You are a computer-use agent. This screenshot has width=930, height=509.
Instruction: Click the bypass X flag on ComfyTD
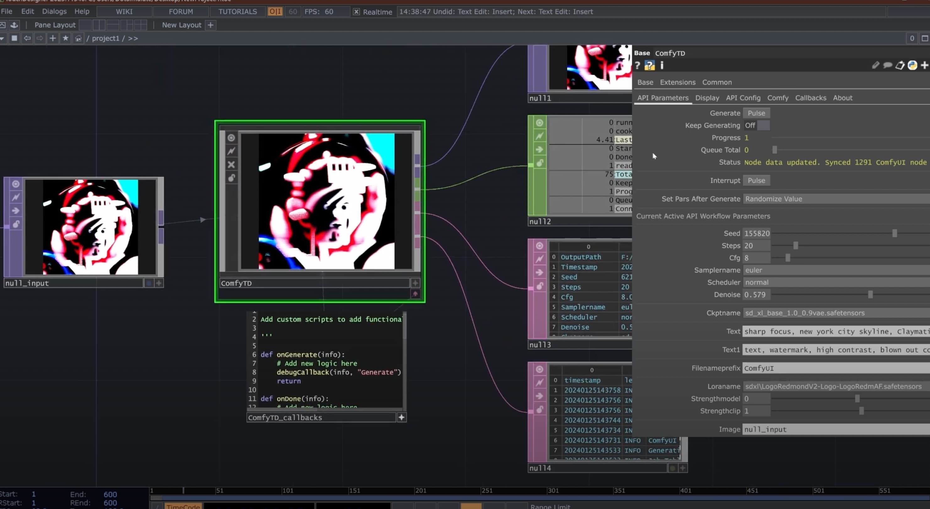[x=231, y=165]
